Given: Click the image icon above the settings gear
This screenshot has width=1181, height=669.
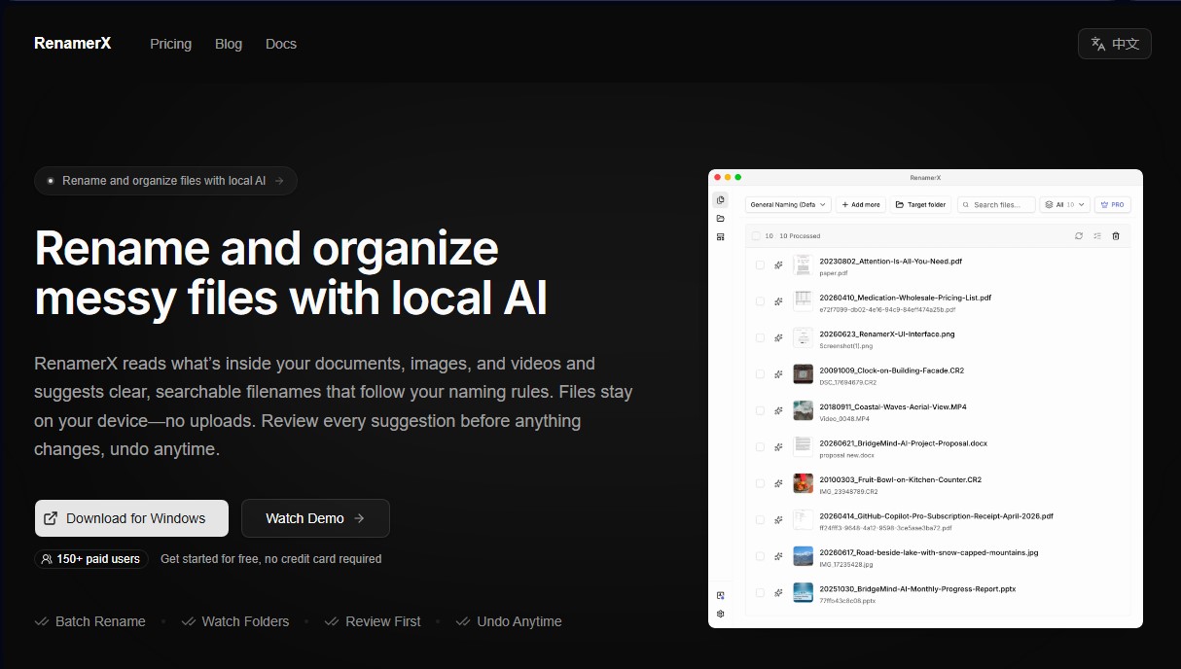Looking at the screenshot, I should click(x=721, y=595).
